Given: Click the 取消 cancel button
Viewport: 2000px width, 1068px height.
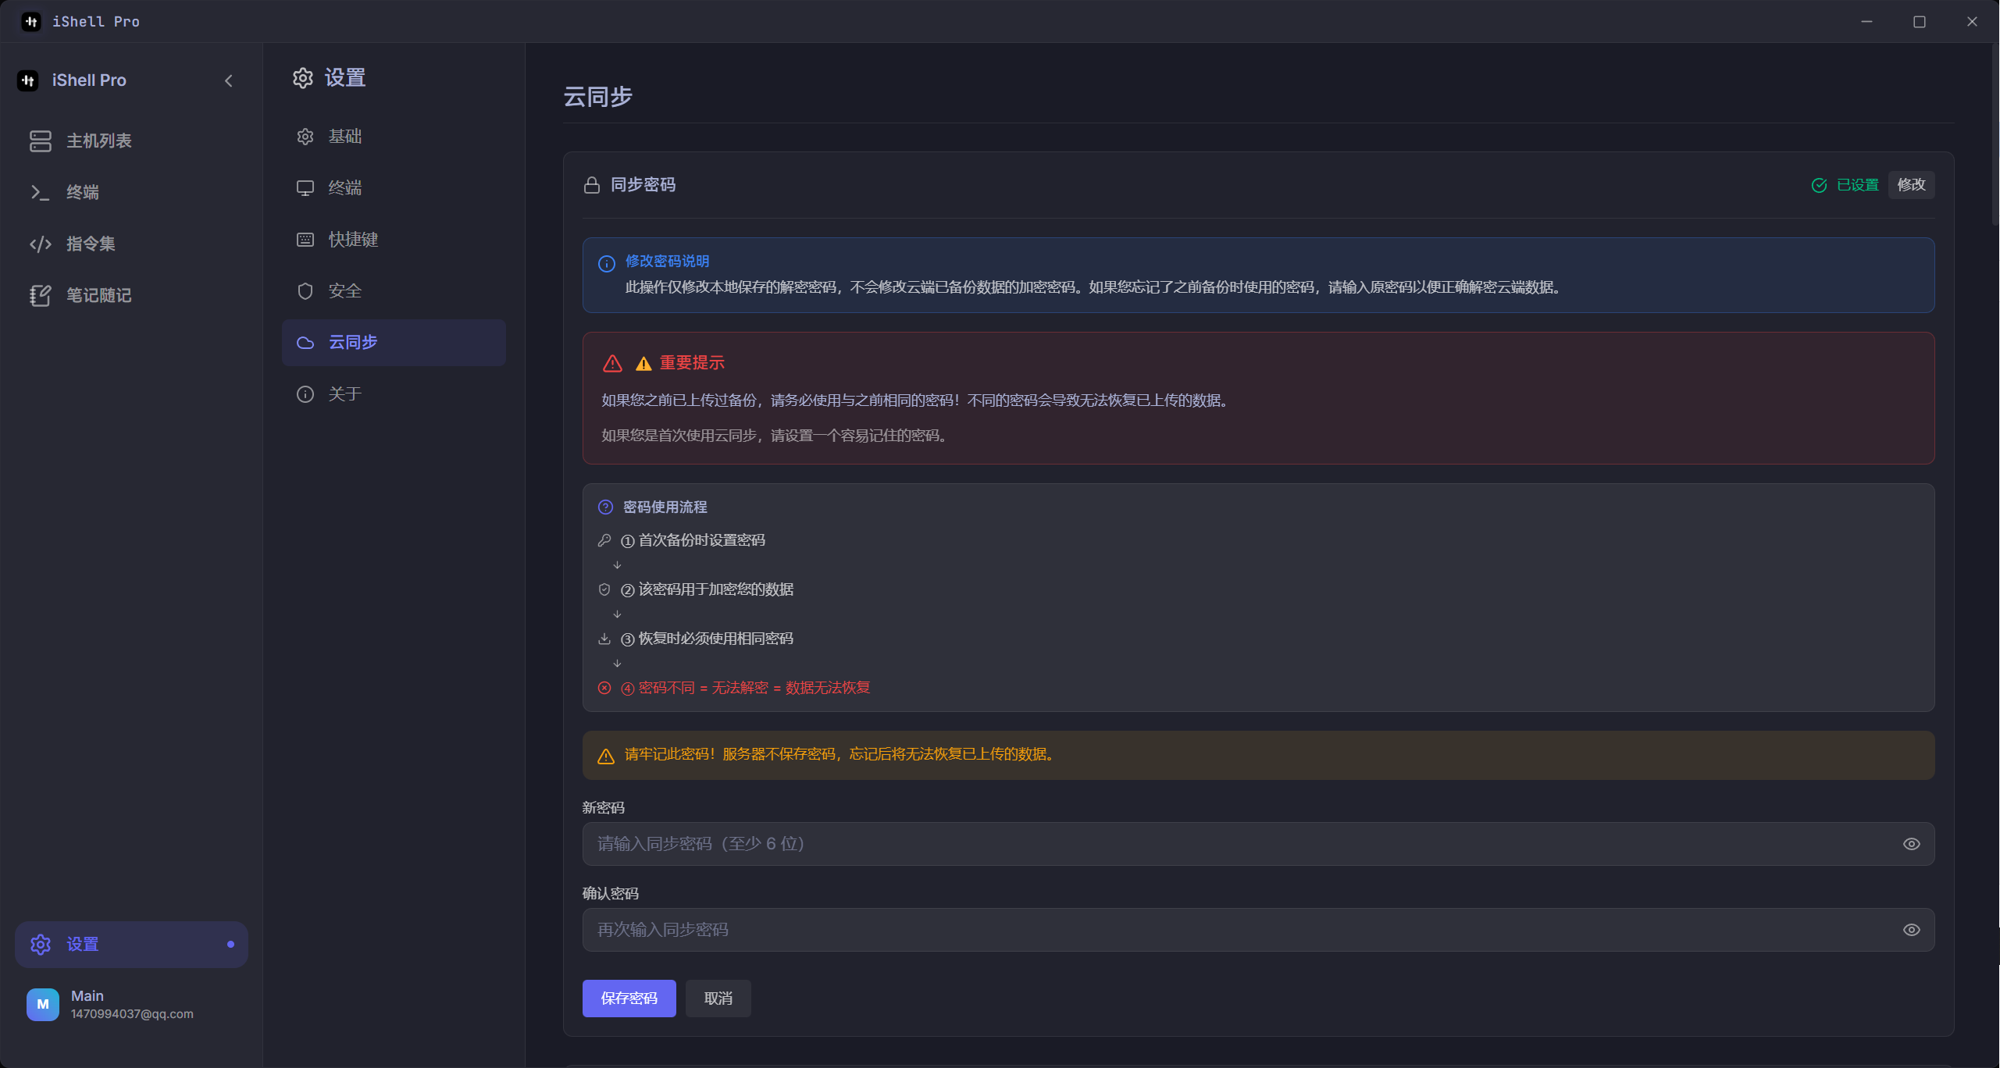Looking at the screenshot, I should coord(718,999).
